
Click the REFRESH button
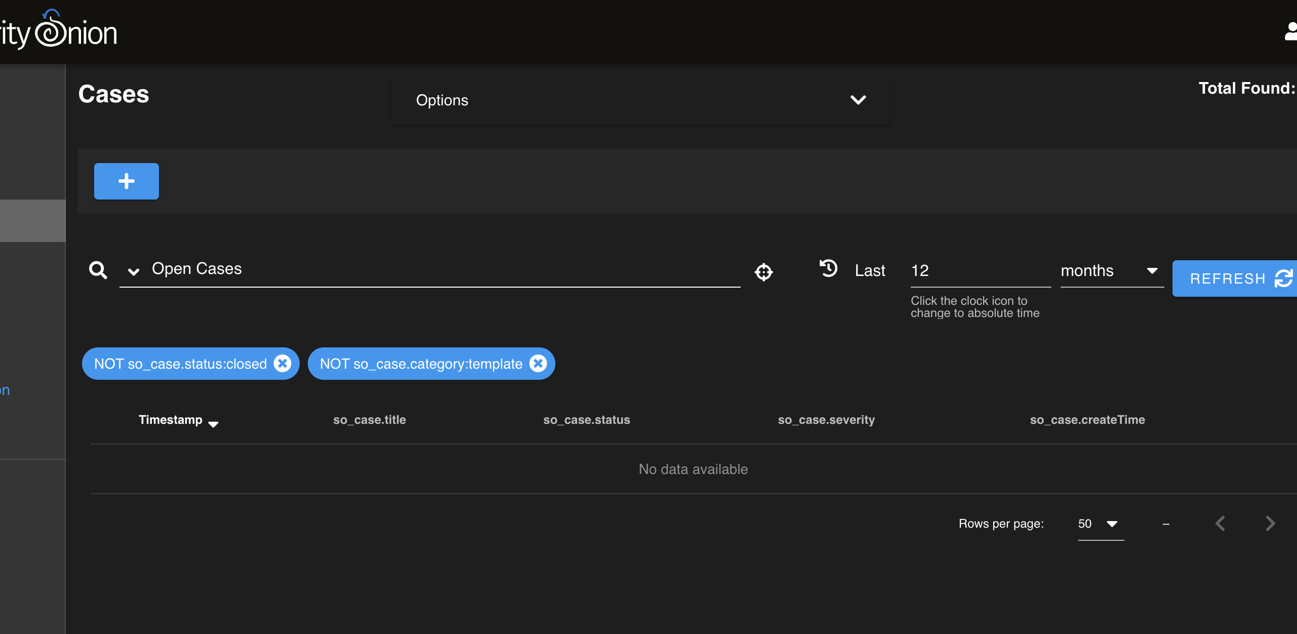coord(1234,279)
